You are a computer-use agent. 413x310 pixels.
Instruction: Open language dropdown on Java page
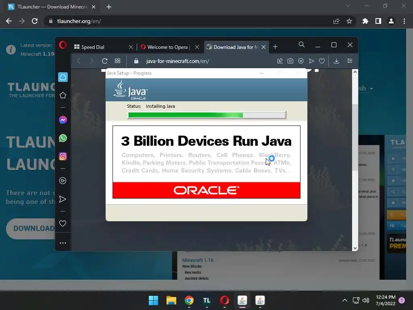click(x=365, y=88)
